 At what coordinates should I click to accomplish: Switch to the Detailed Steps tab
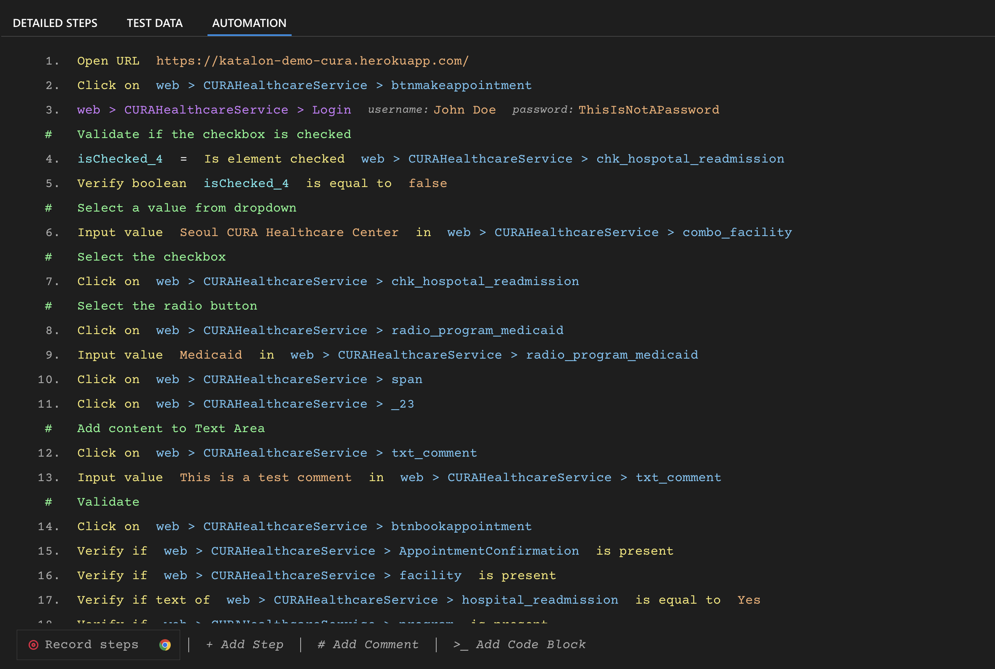pos(55,23)
